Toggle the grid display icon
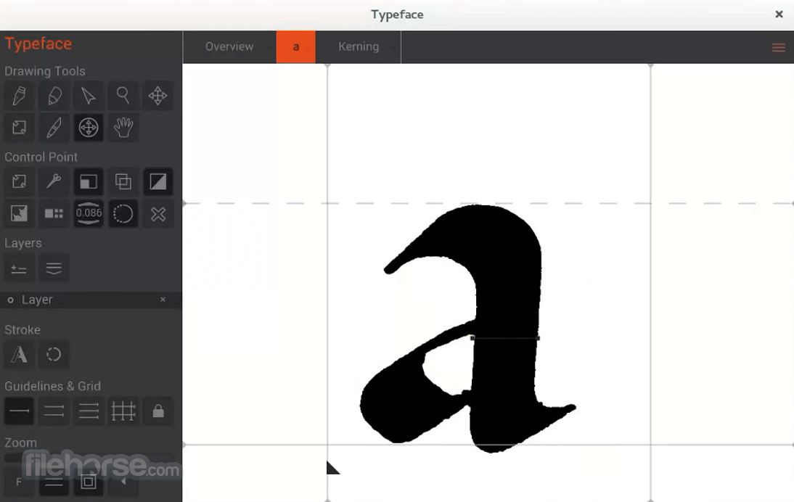The image size is (794, 502). (123, 411)
